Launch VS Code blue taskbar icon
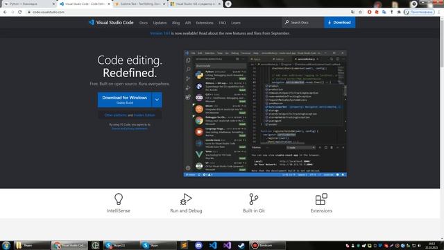This screenshot has height=250, width=444. click(213, 245)
